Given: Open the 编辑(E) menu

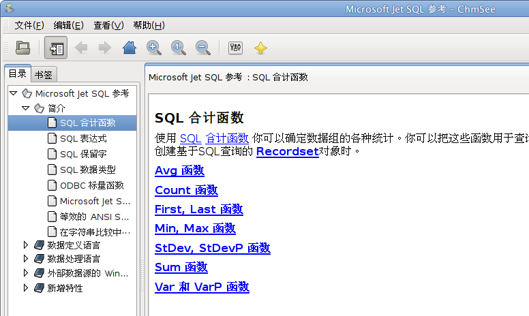Looking at the screenshot, I should coord(68,26).
